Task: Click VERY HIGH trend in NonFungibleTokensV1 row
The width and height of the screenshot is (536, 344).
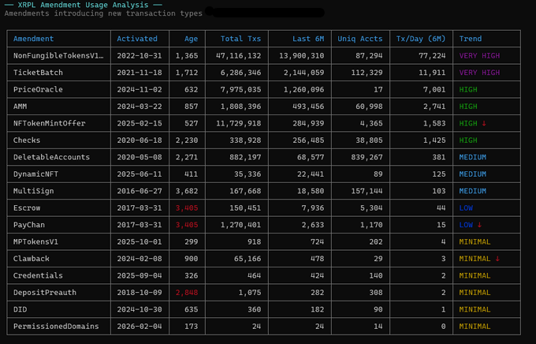Action: tap(479, 55)
